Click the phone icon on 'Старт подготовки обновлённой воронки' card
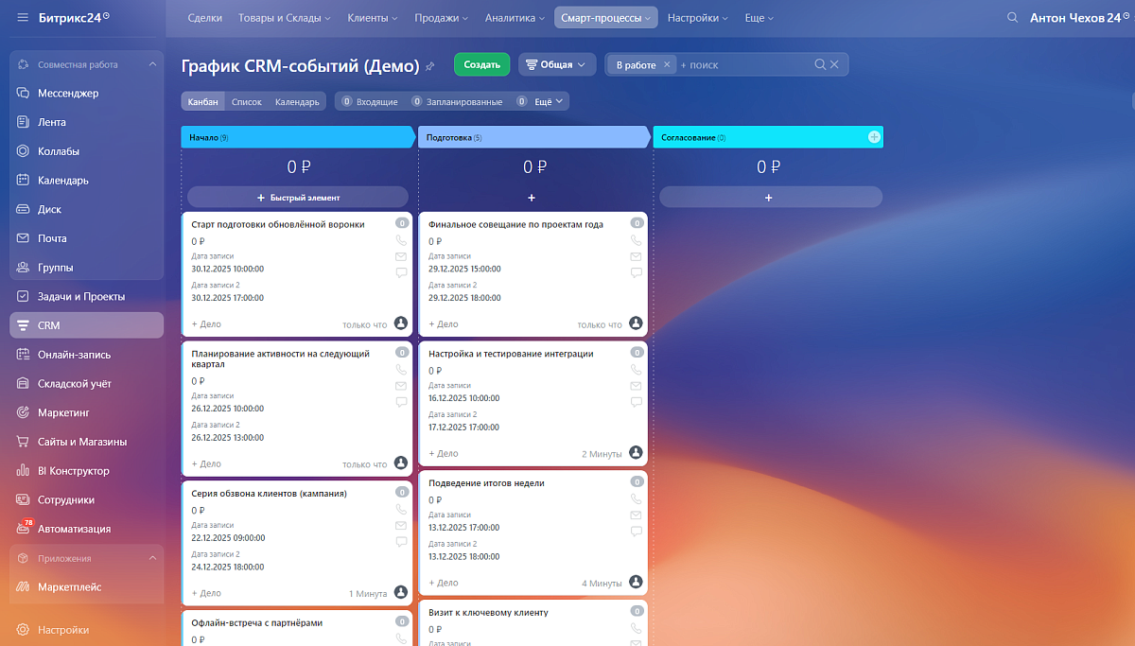This screenshot has width=1135, height=646. click(x=401, y=239)
